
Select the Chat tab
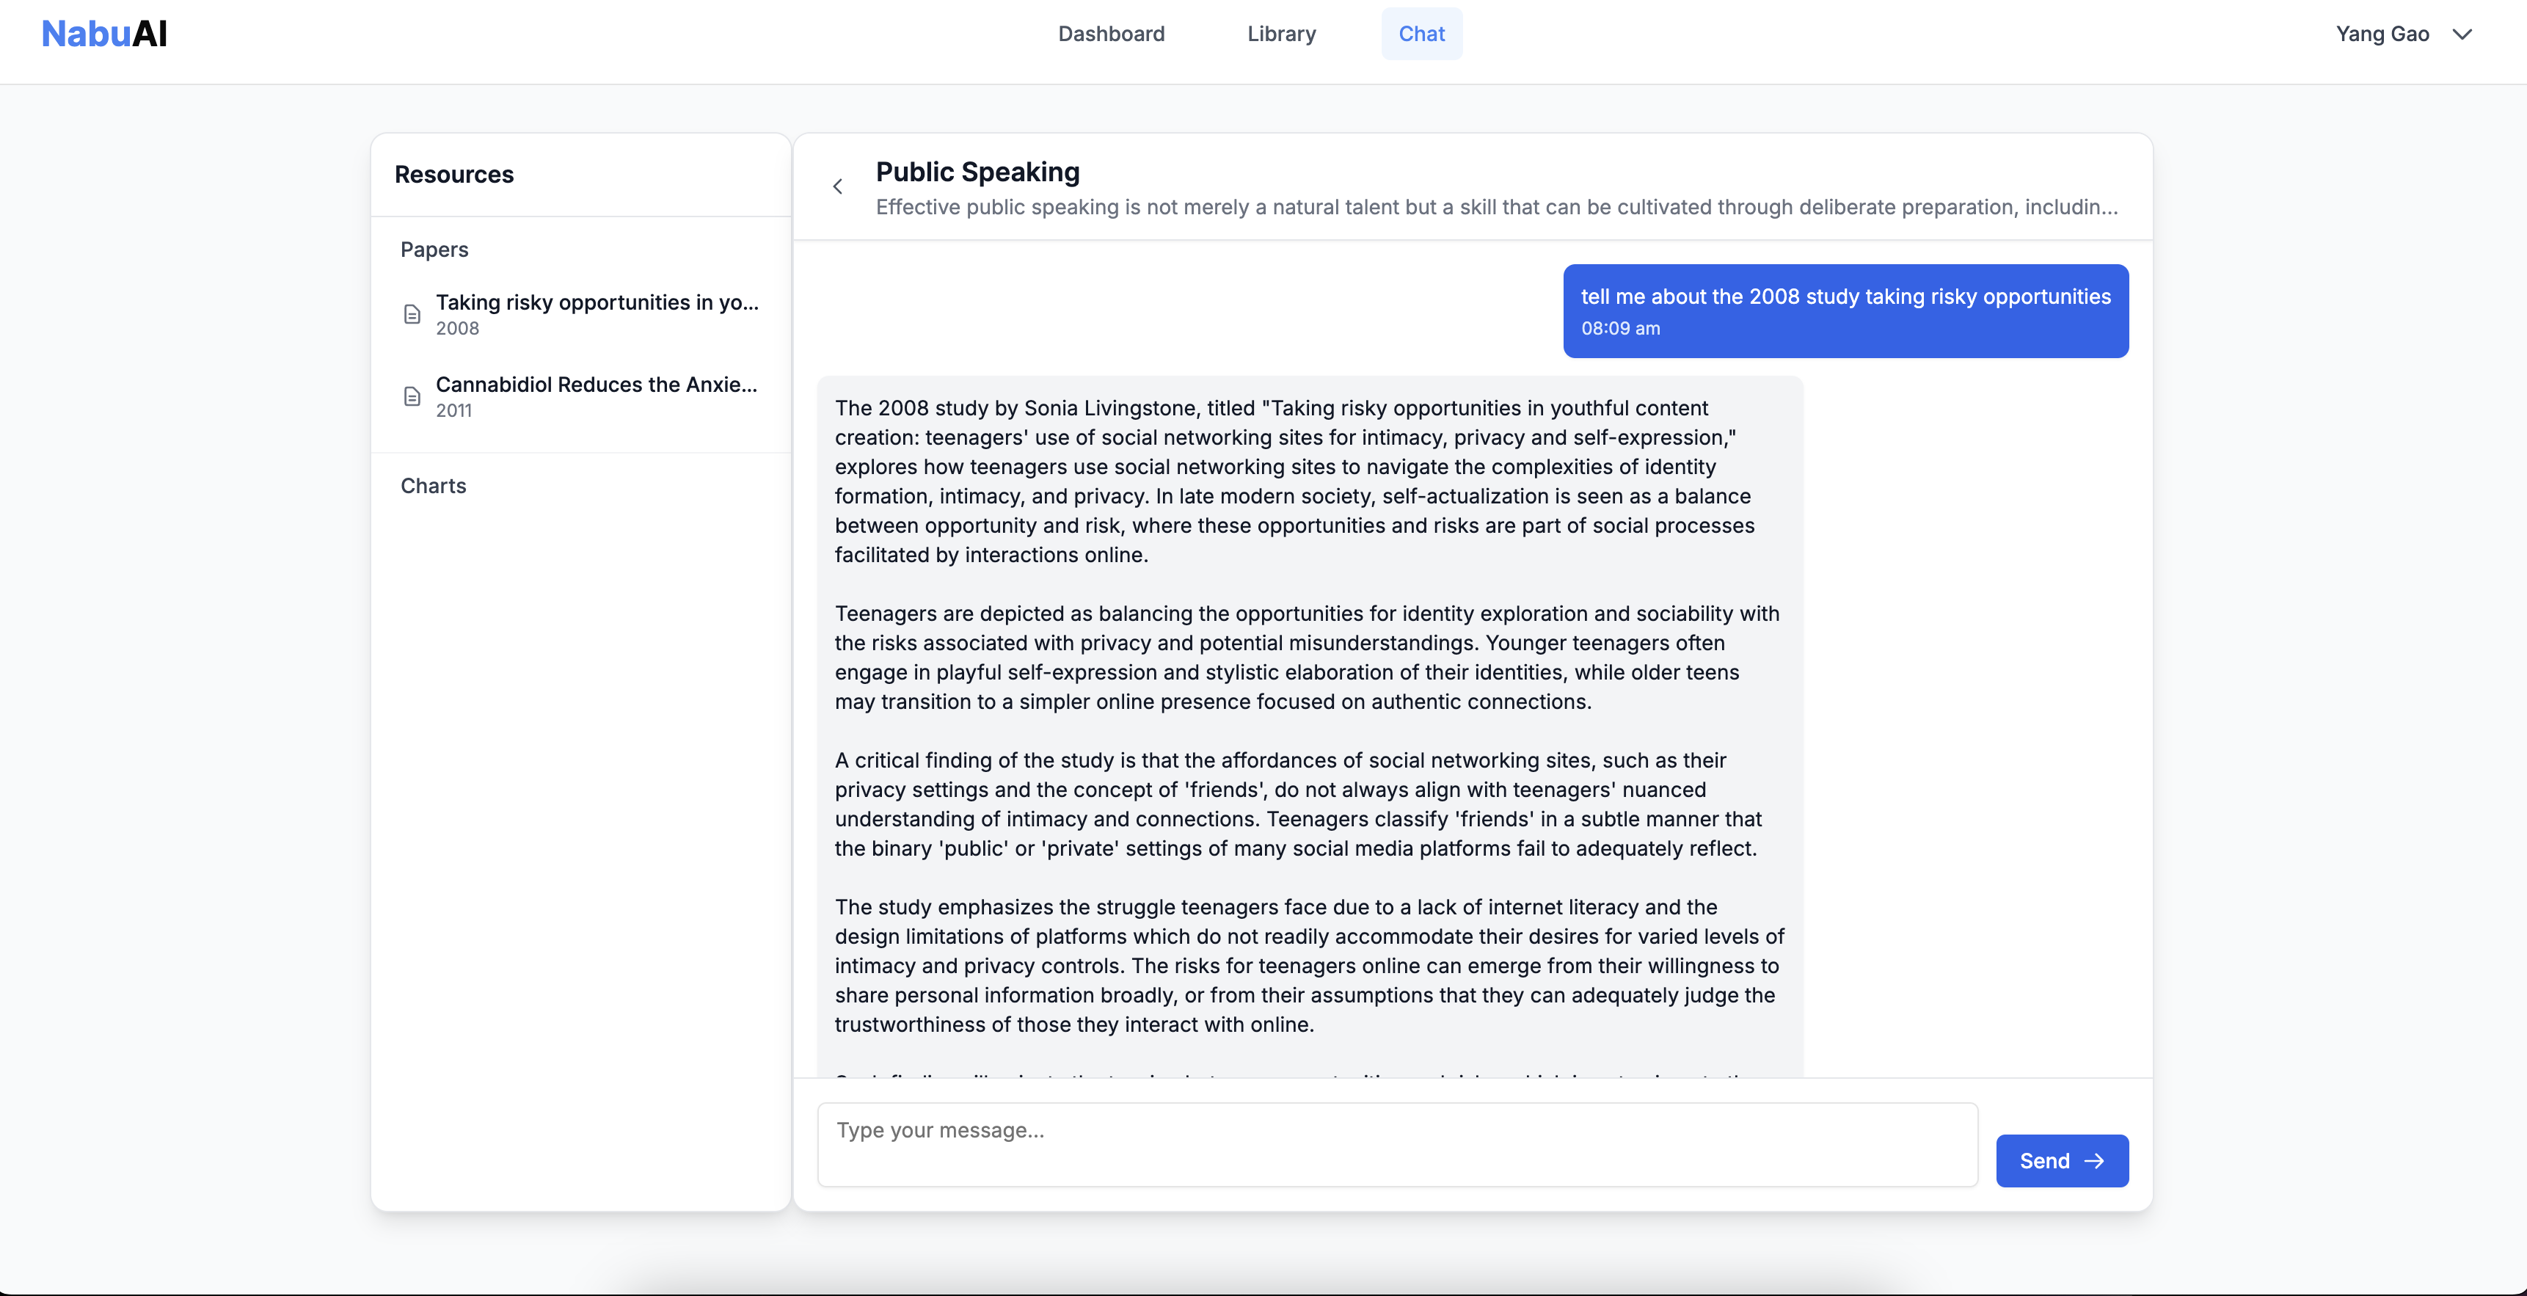tap(1421, 34)
